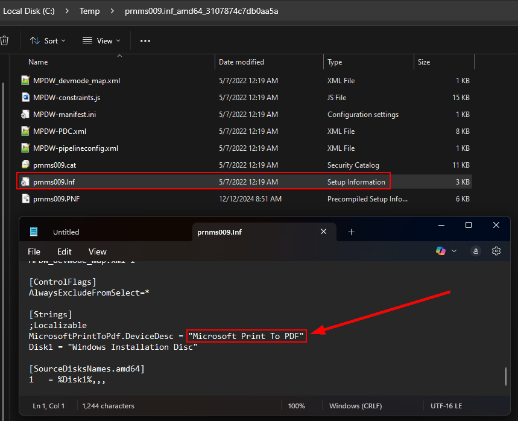Click prnms009.inf_amd64 folder breadcrumb

click(x=201, y=11)
